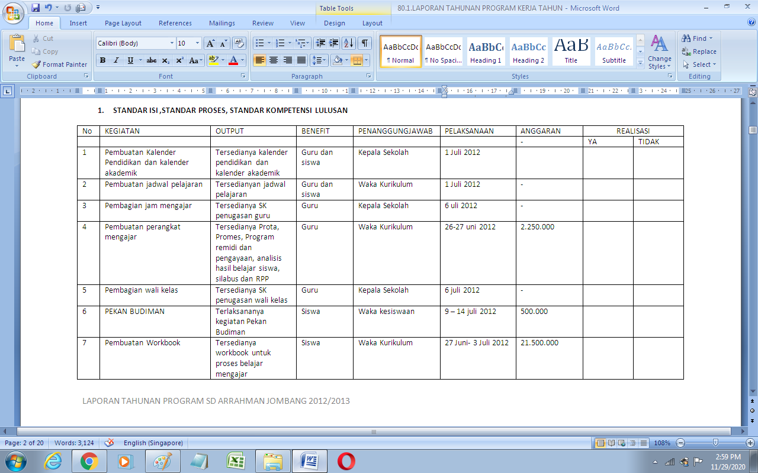The width and height of the screenshot is (758, 473).
Task: Apply the red font color
Action: click(233, 60)
